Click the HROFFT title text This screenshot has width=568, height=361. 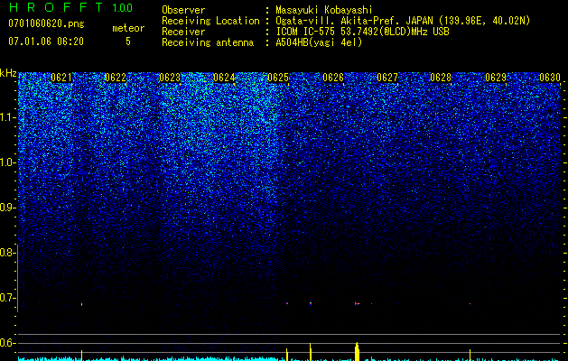coord(56,7)
